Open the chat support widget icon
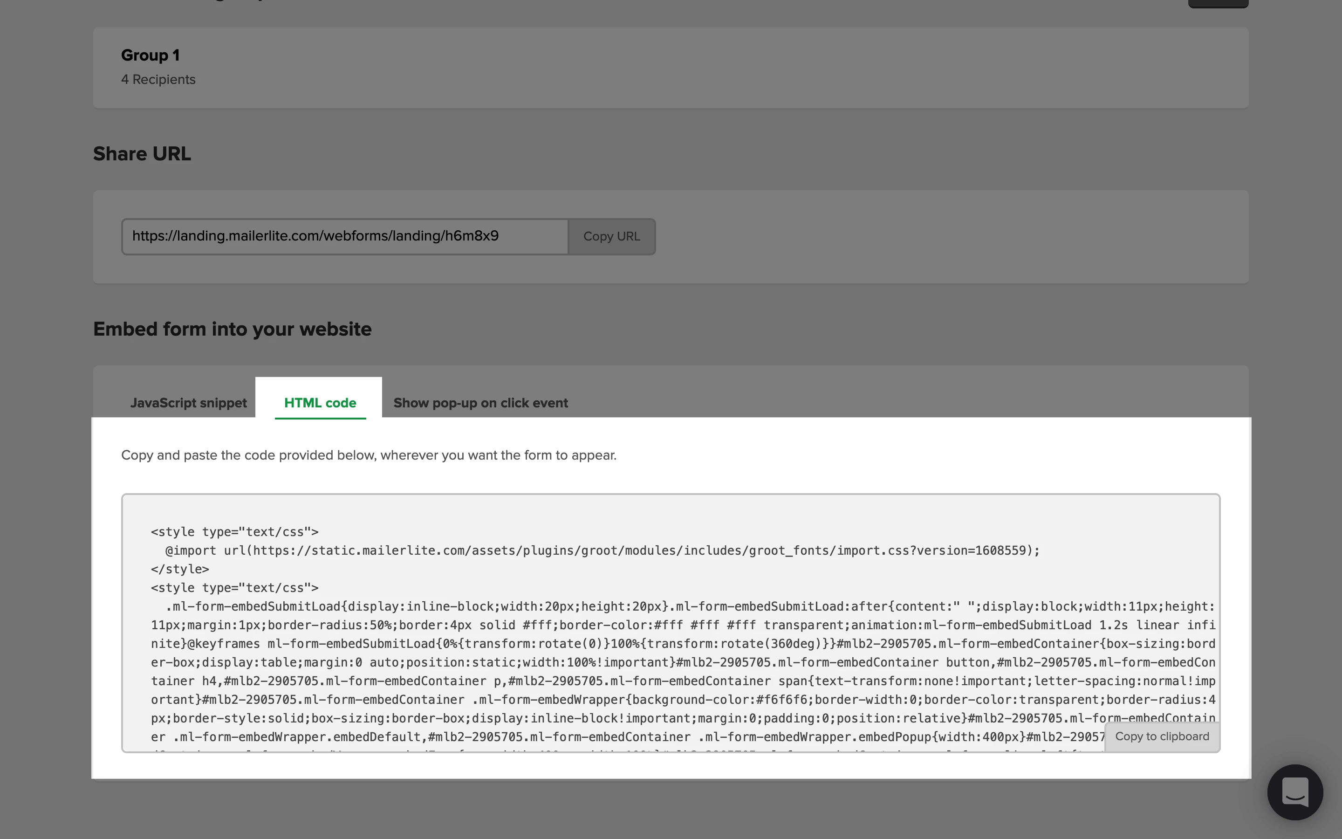The height and width of the screenshot is (839, 1342). tap(1294, 792)
